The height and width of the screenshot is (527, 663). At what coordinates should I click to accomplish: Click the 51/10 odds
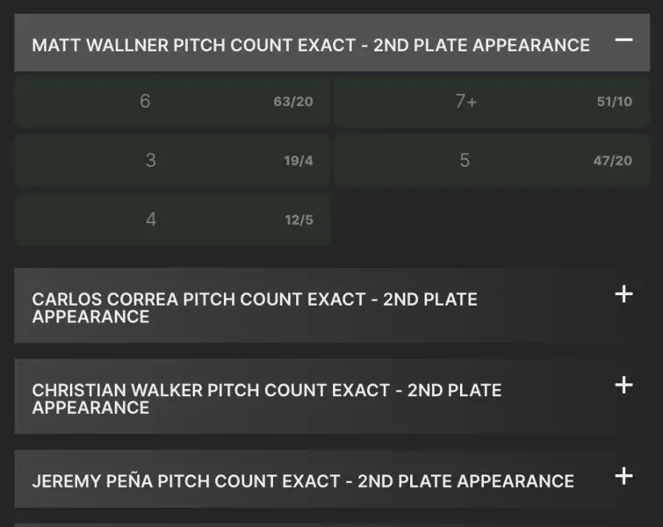(614, 102)
